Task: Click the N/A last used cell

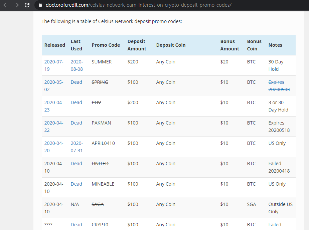Action: (x=75, y=204)
